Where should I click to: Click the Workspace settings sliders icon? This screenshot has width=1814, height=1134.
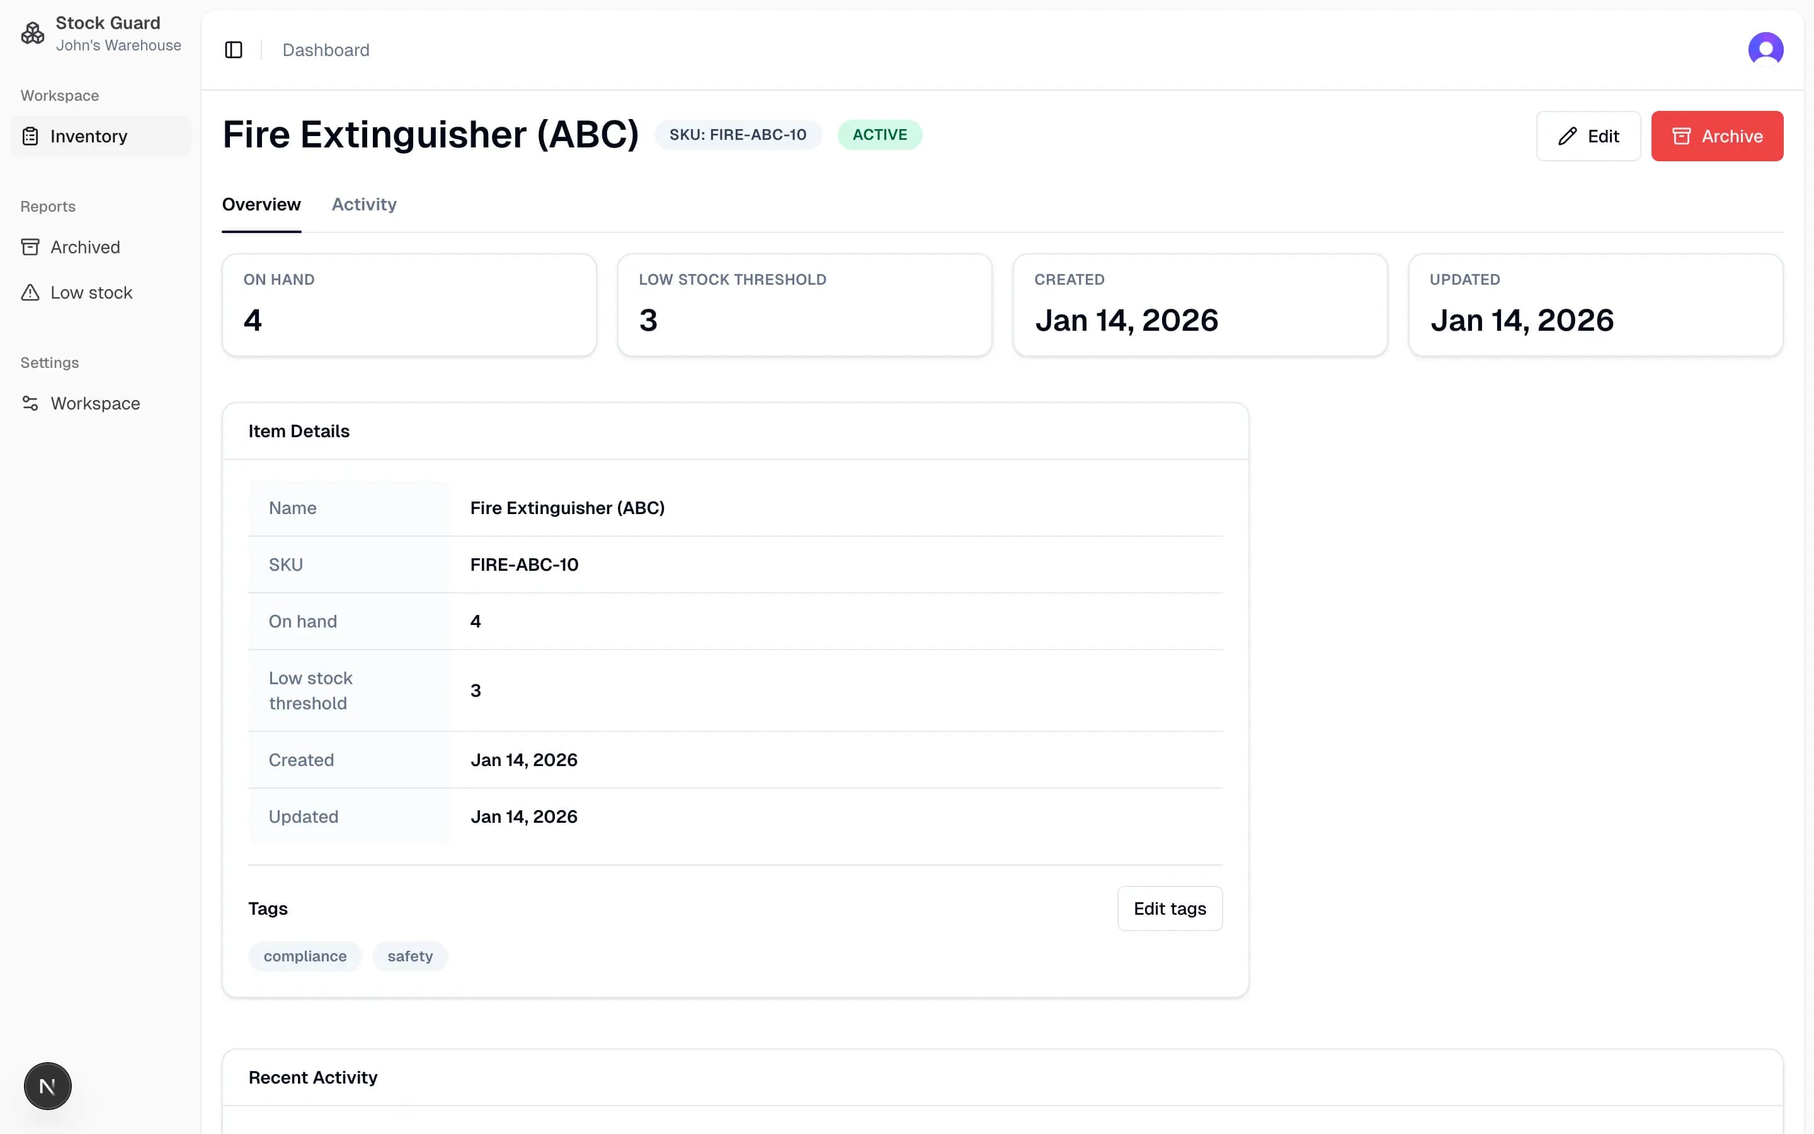[30, 403]
